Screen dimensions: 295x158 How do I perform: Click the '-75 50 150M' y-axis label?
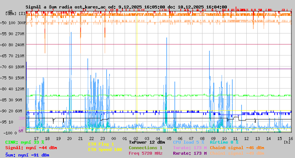coord(12,78)
